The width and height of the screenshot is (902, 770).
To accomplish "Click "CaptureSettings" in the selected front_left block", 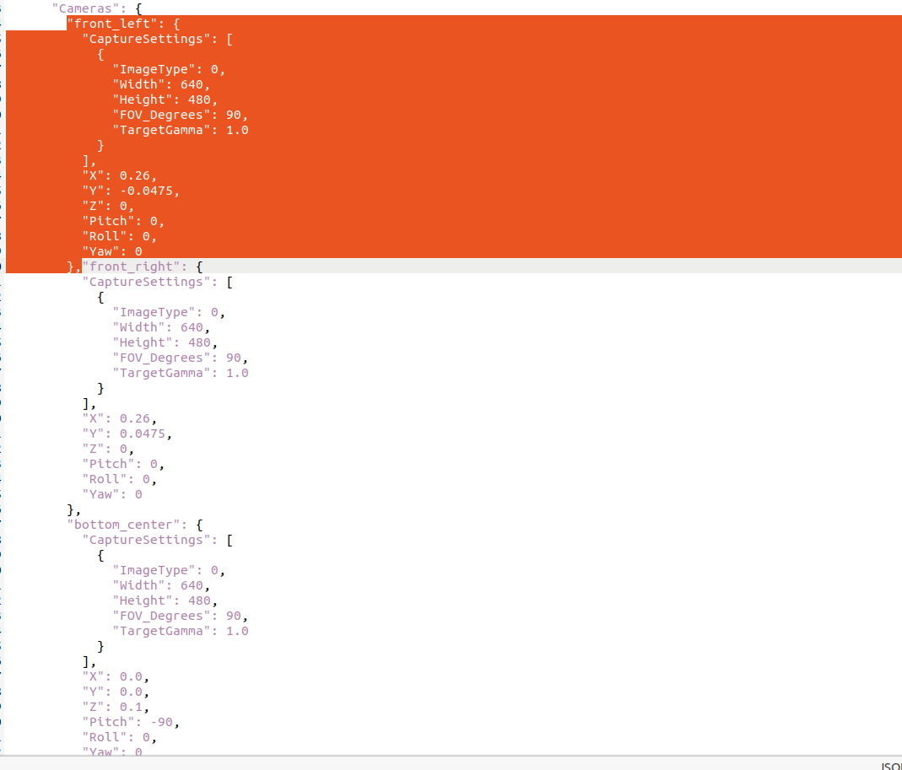I will pos(146,39).
